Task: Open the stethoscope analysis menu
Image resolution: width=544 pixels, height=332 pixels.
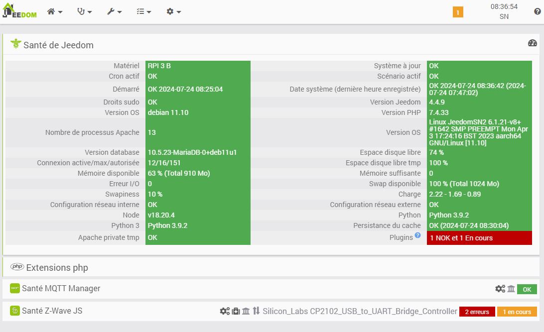Action: [84, 11]
